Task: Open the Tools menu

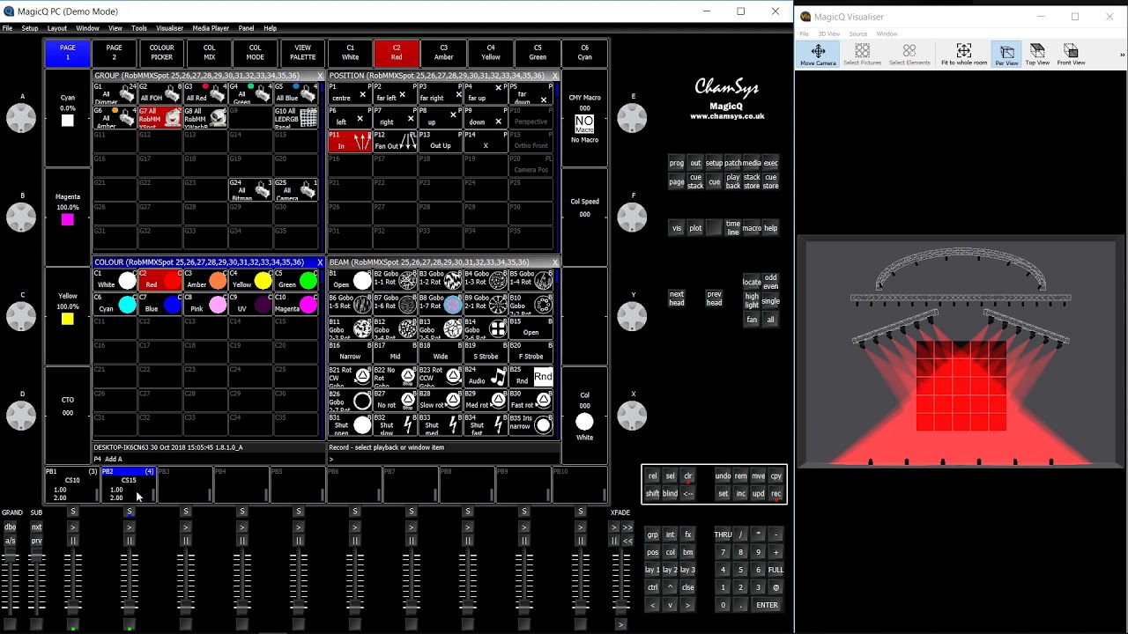Action: pyautogui.click(x=139, y=28)
